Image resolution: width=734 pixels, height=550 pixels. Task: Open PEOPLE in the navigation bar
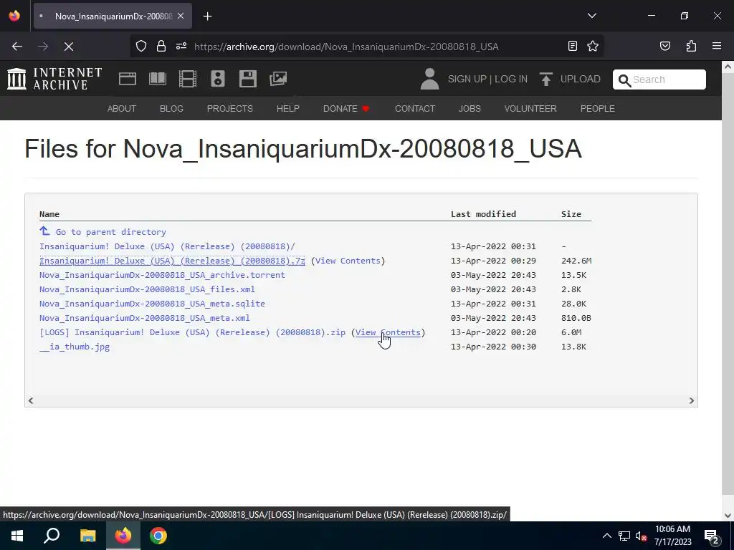597,109
